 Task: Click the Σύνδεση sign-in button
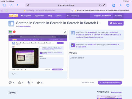point(118,16)
